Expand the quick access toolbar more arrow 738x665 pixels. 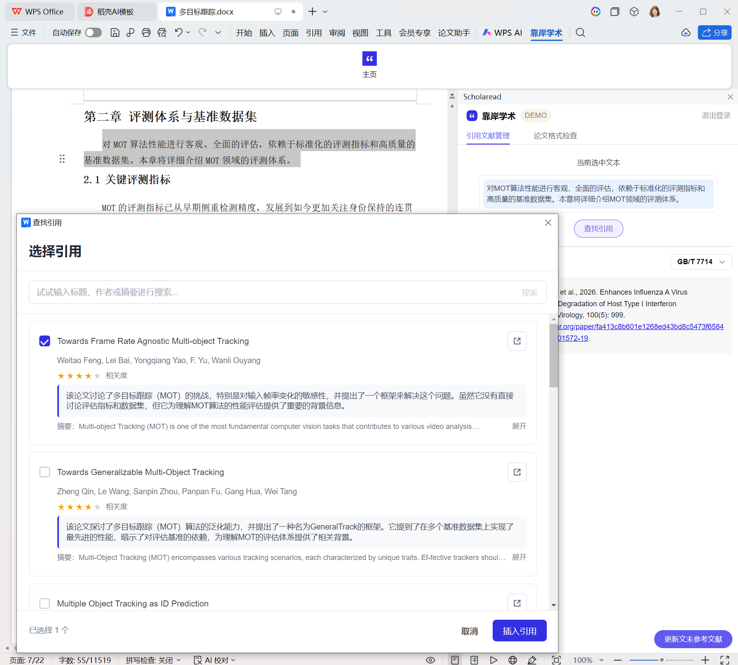pos(218,33)
